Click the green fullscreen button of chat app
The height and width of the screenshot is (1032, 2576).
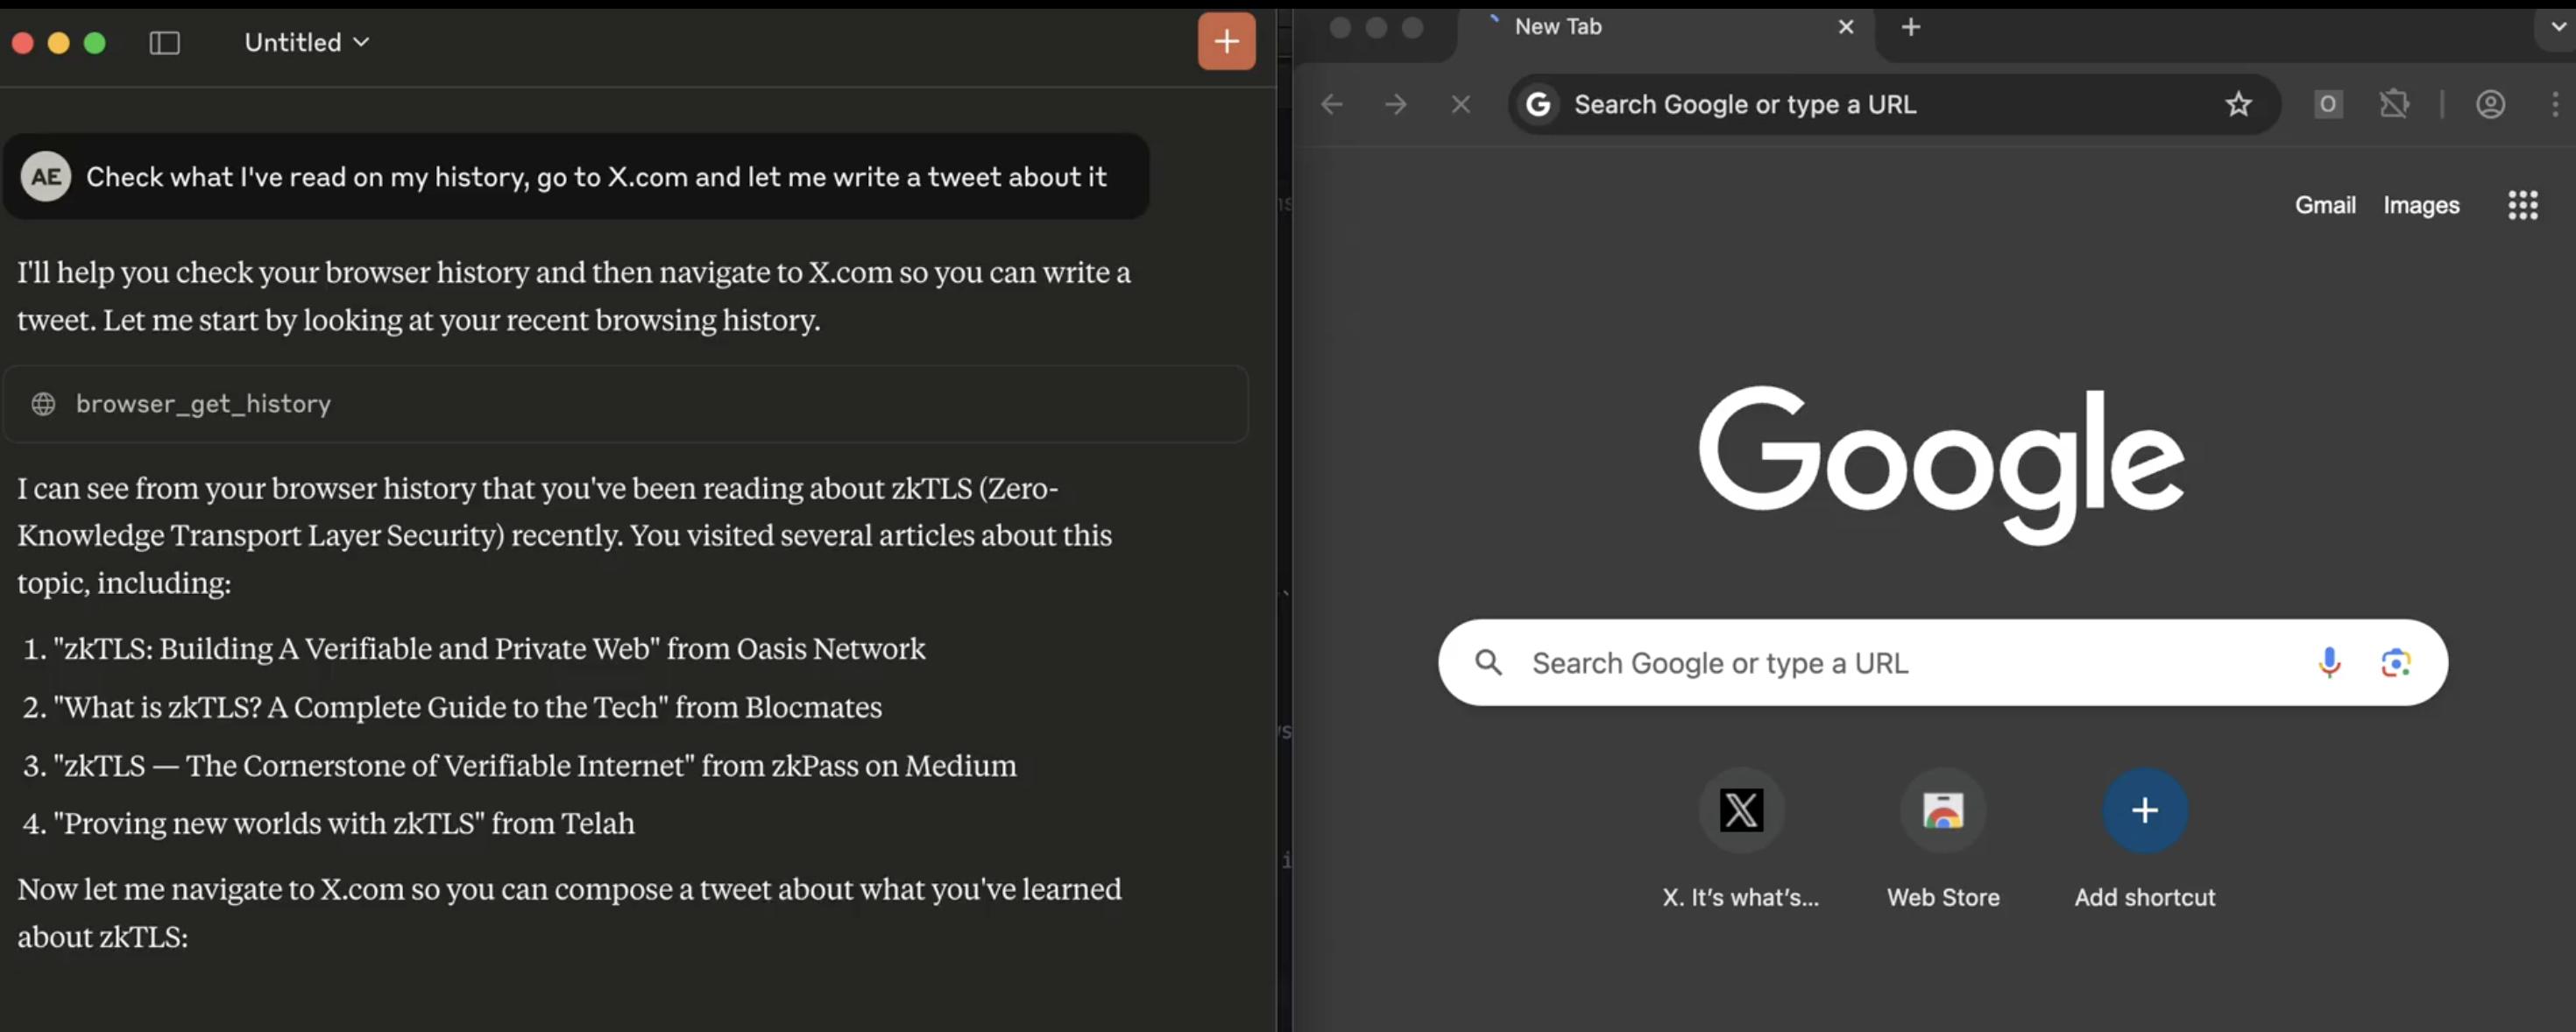tap(95, 43)
